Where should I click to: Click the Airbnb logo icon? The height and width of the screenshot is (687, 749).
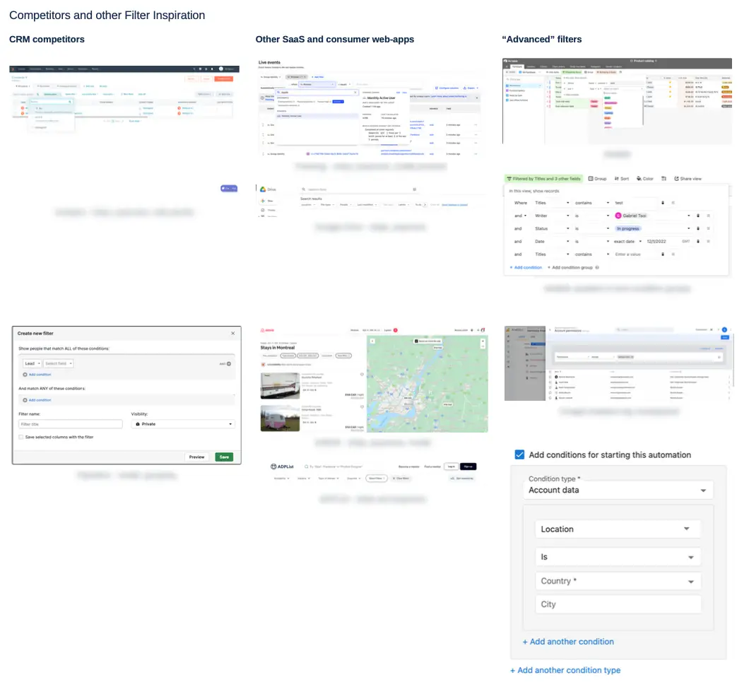pyautogui.click(x=262, y=329)
